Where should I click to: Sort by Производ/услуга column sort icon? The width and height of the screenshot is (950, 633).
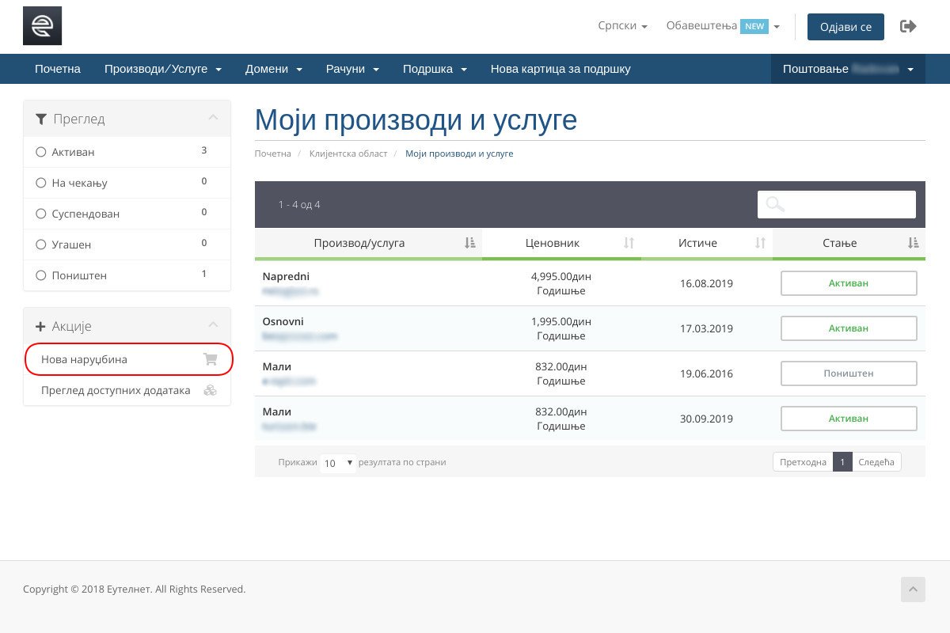point(470,243)
